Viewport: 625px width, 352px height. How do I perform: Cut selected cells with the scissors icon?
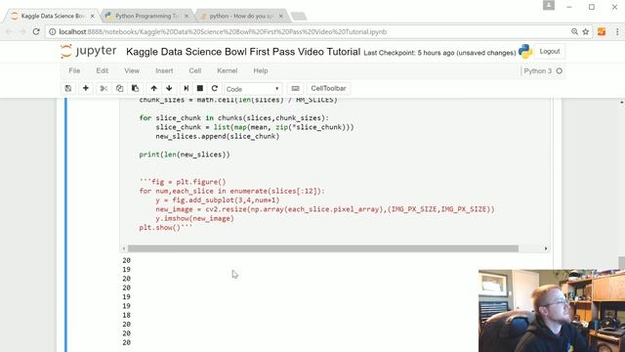click(x=104, y=88)
